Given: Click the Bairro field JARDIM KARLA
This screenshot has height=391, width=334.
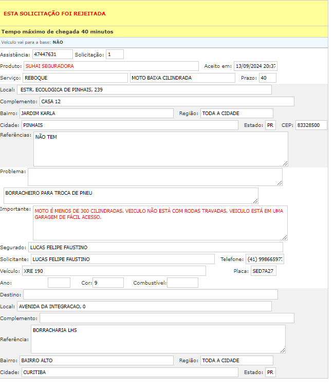Looking at the screenshot, I should pyautogui.click(x=97, y=114).
